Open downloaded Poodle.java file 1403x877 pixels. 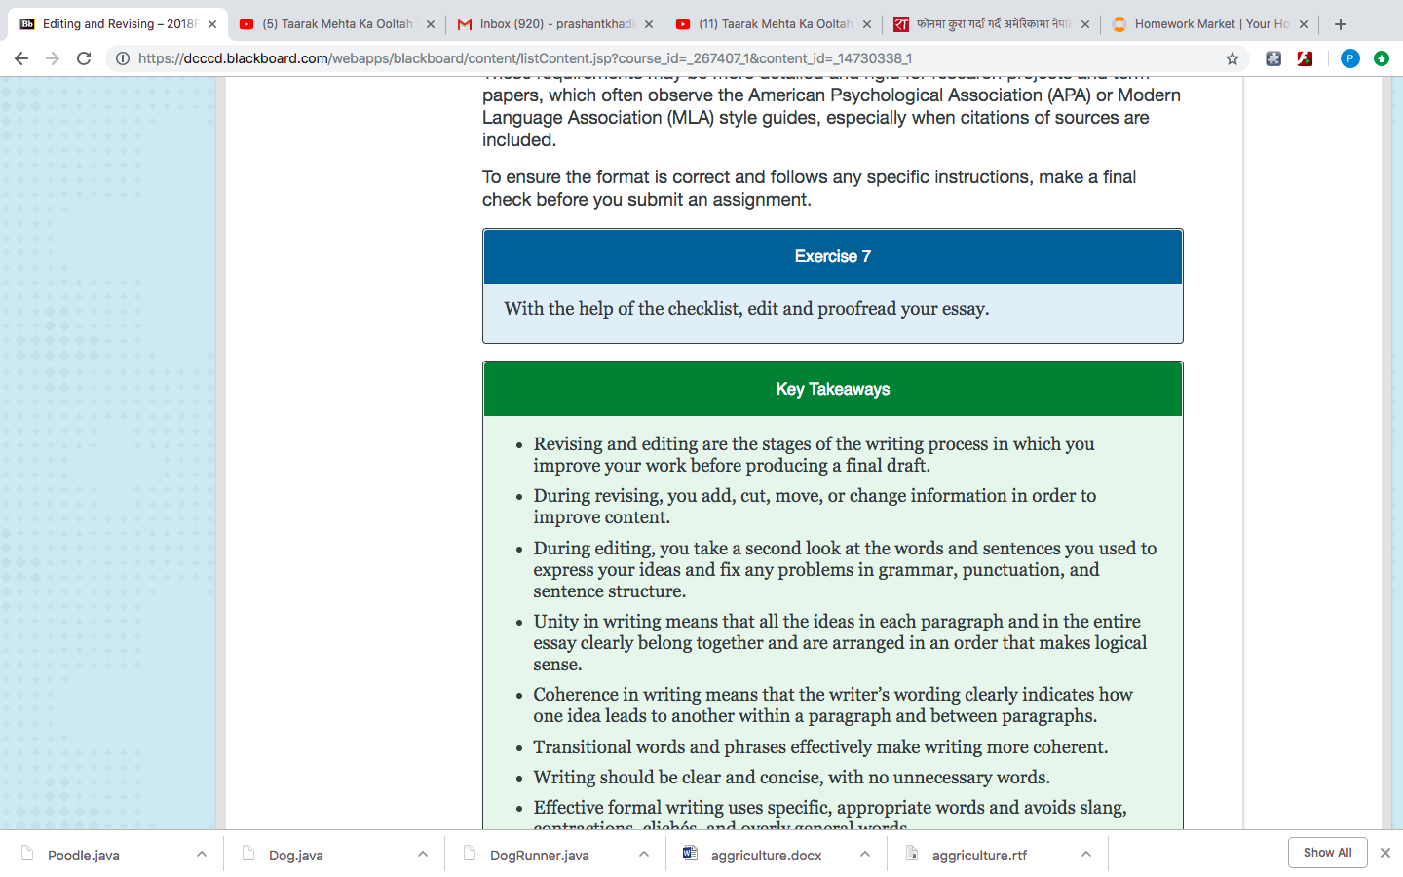[84, 856]
